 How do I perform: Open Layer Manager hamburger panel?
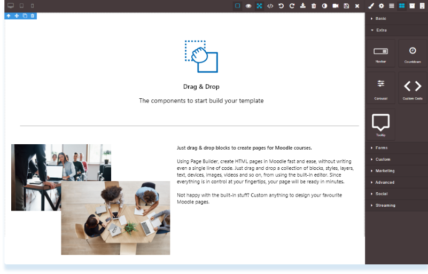(392, 6)
